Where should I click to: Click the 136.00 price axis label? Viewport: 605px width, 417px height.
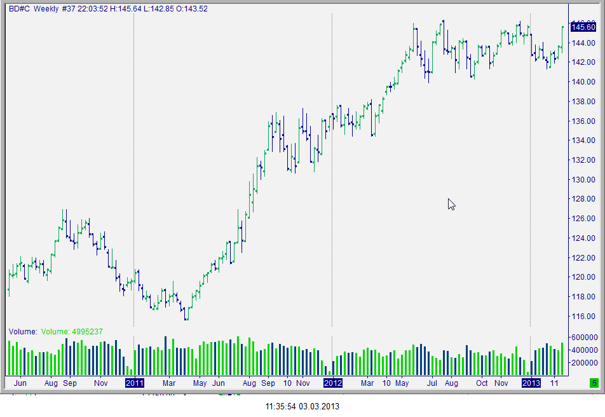tap(584, 121)
